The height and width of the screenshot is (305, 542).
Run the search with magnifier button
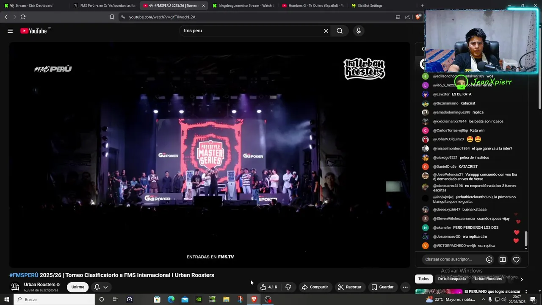click(340, 31)
